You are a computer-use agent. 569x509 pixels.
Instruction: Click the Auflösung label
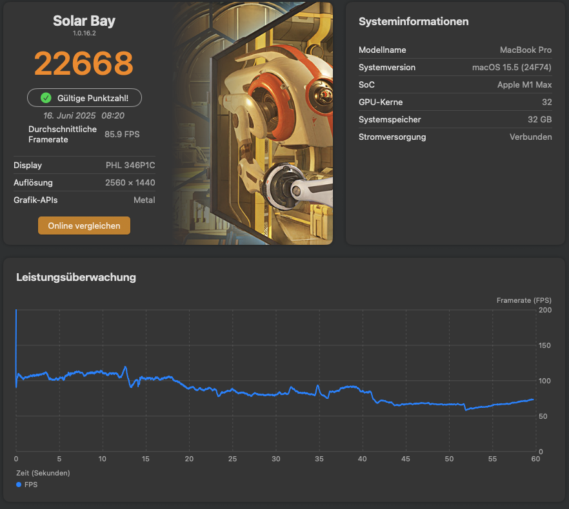pyautogui.click(x=33, y=183)
